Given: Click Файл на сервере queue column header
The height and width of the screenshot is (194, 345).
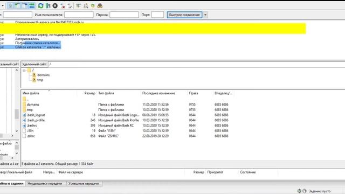Looking at the screenshot, I should [71, 172].
